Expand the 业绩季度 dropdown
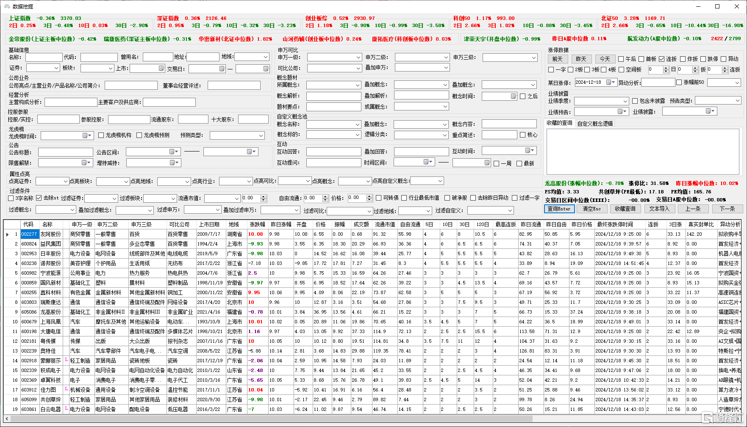The image size is (747, 427). click(625, 102)
